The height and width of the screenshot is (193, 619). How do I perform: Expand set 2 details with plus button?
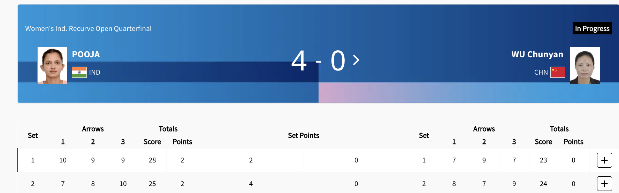(604, 184)
